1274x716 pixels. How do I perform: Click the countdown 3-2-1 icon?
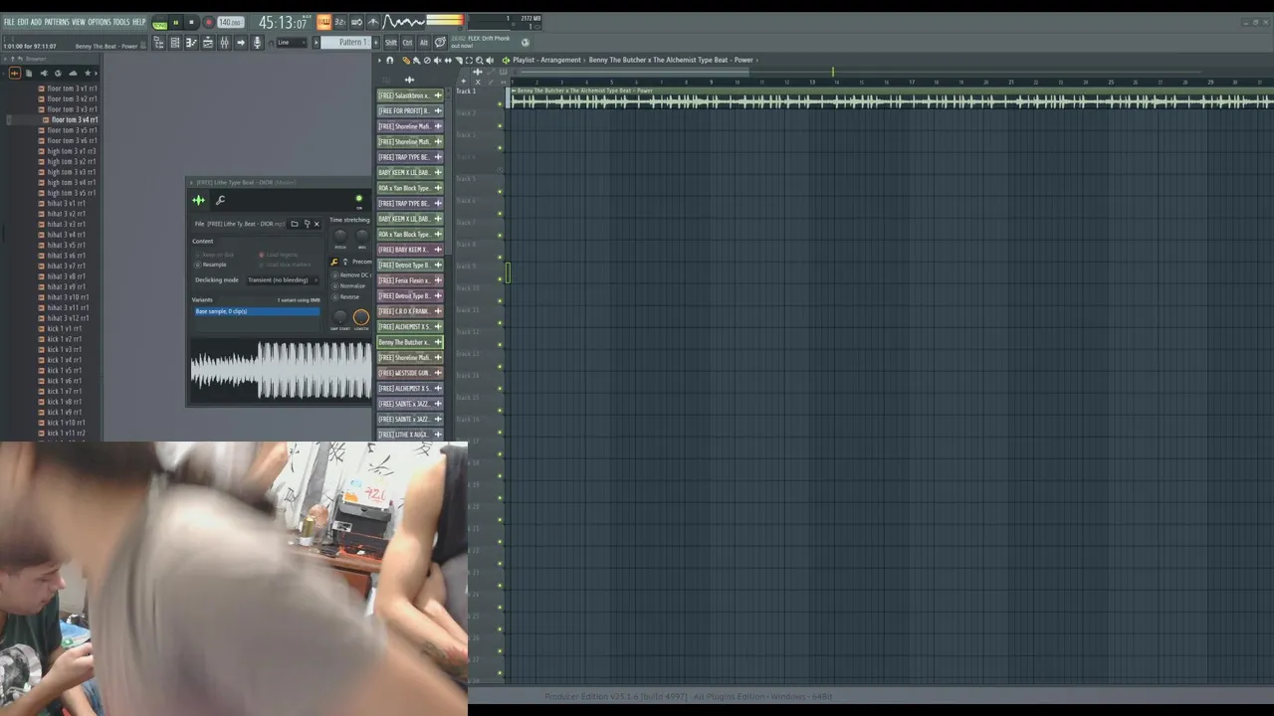339,22
